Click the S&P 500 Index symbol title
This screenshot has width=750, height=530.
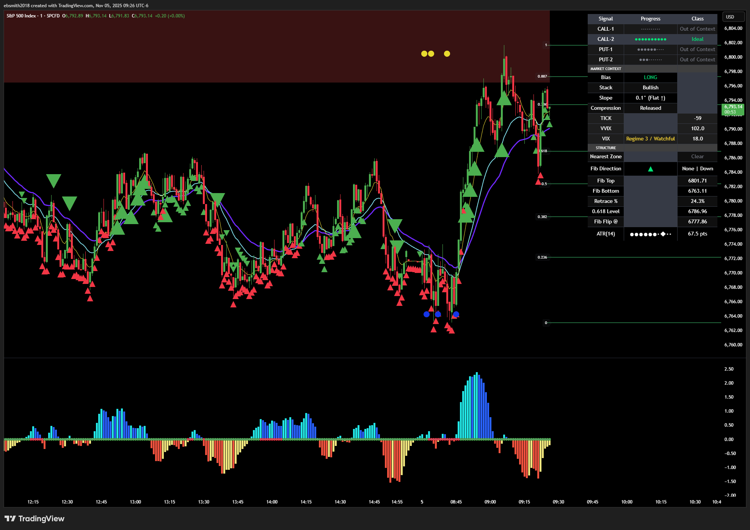[x=21, y=16]
